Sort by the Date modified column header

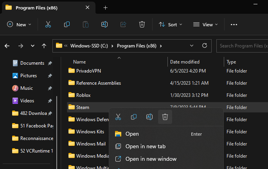185,62
